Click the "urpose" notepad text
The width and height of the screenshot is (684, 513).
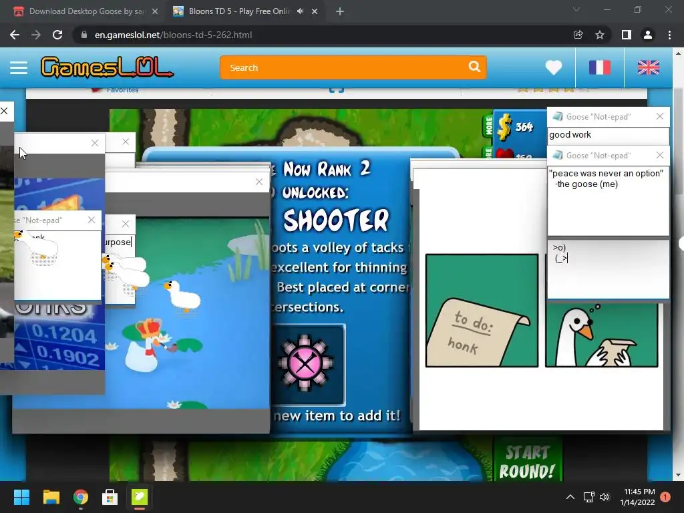click(118, 242)
